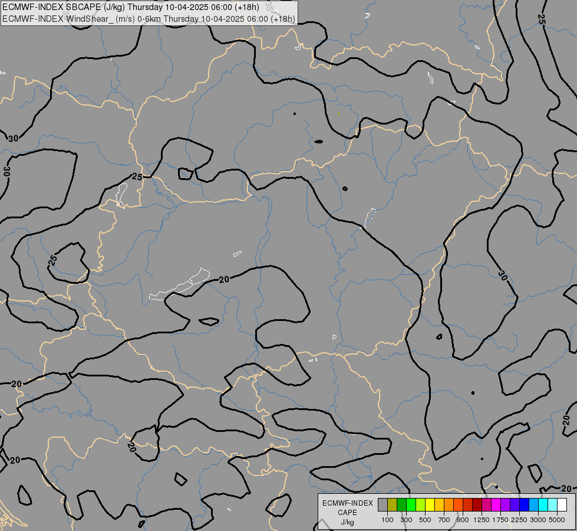Click the 1250 legend value
The image size is (577, 531).
pyautogui.click(x=482, y=520)
